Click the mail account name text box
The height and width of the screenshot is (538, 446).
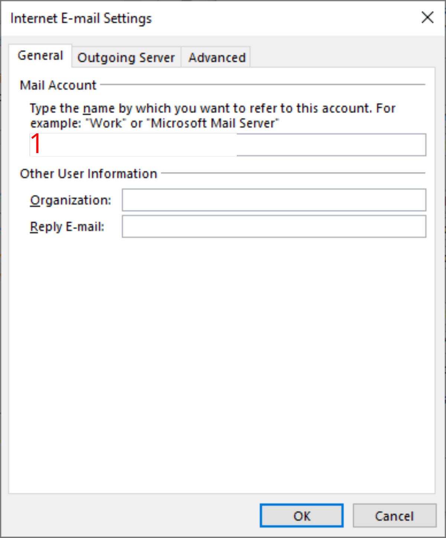[331, 145]
